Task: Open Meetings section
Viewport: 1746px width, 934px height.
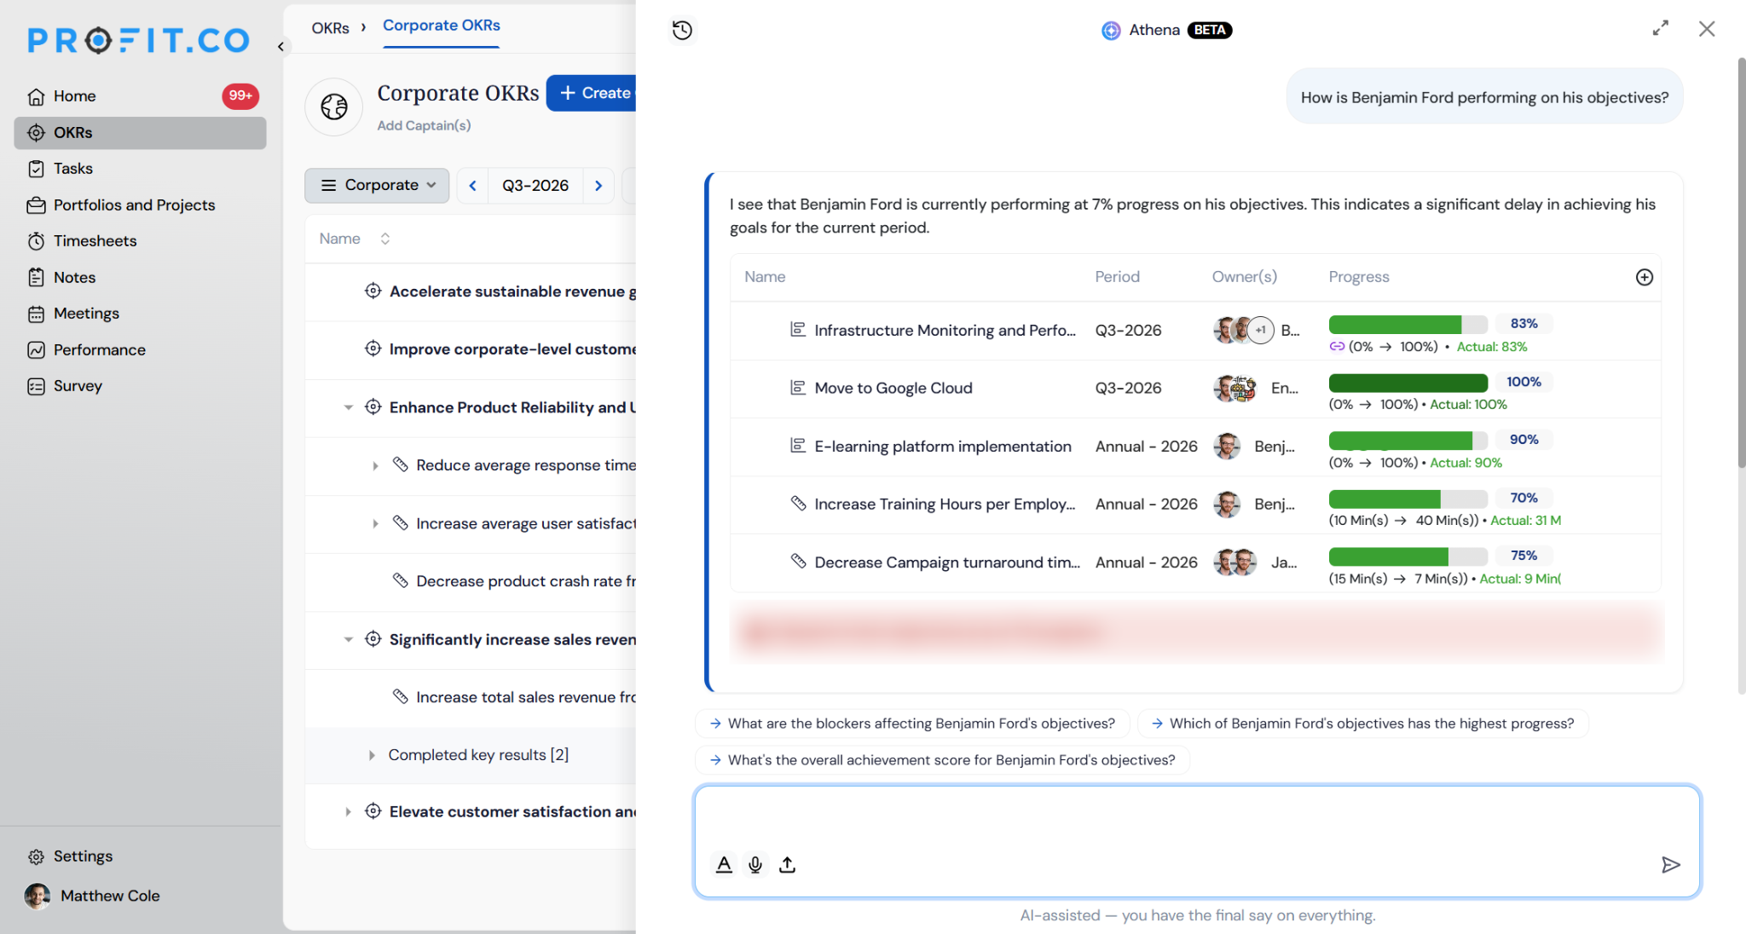Action: (86, 314)
